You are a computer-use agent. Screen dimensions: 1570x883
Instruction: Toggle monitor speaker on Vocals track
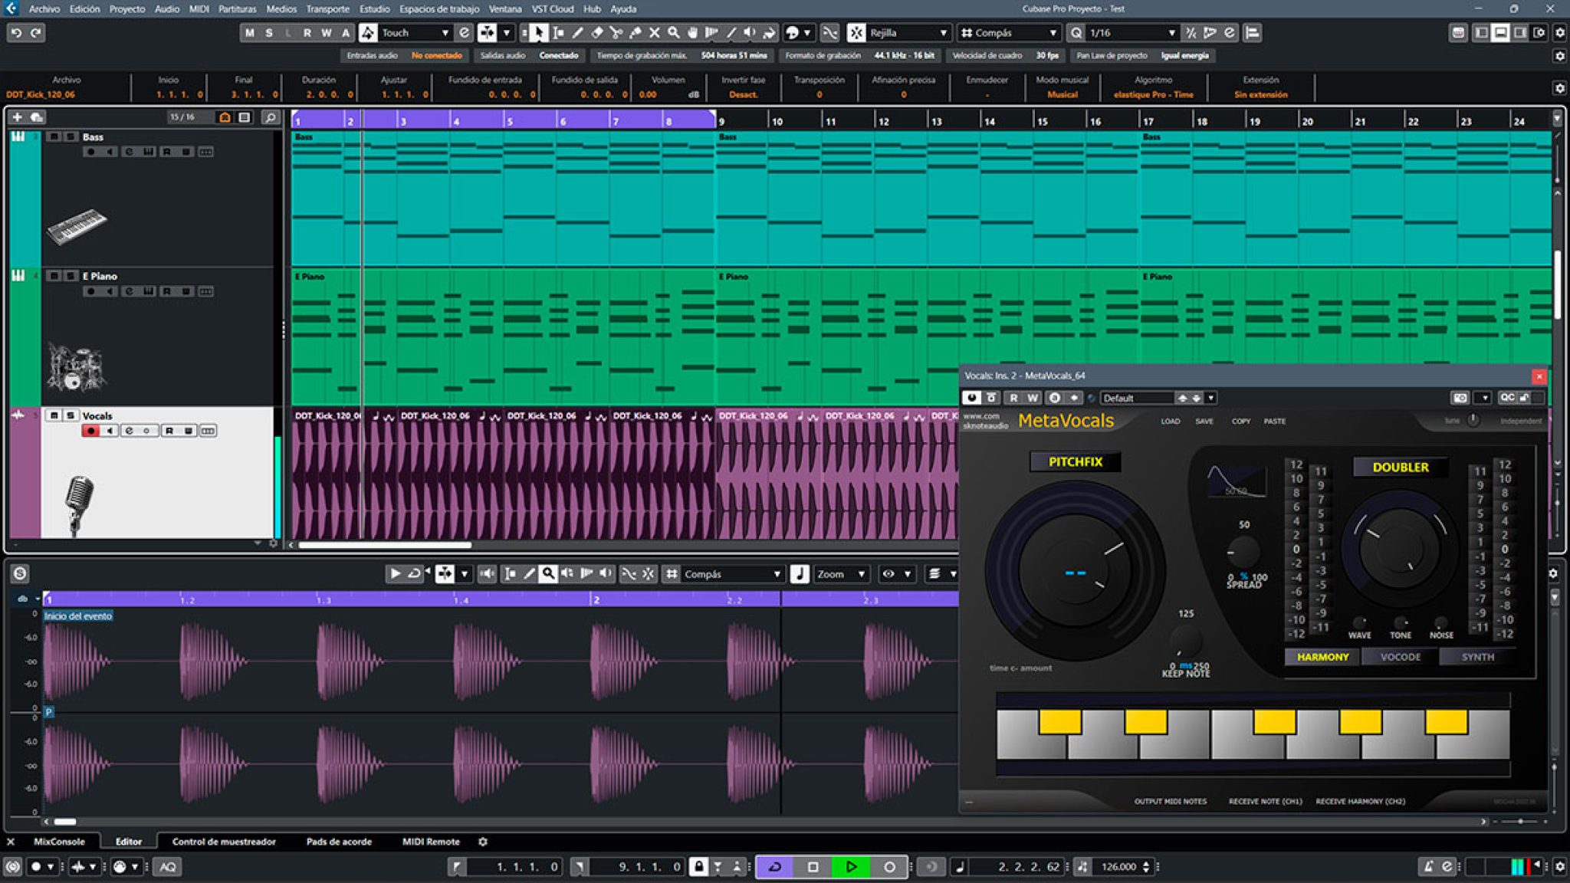(110, 431)
